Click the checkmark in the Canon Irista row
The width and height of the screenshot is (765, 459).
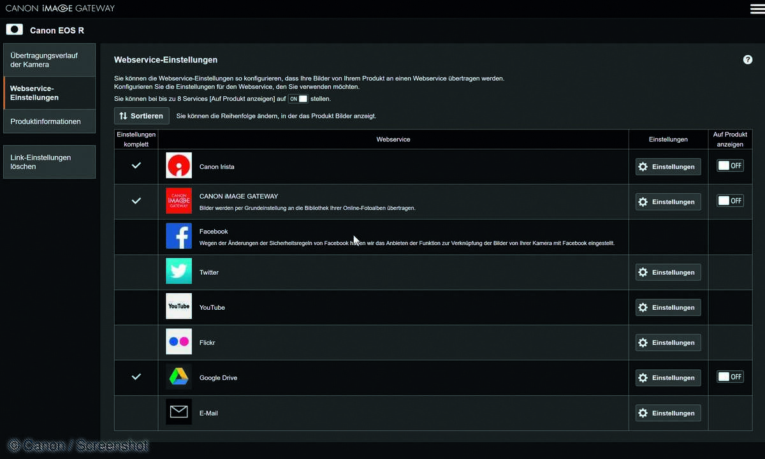[x=136, y=165]
